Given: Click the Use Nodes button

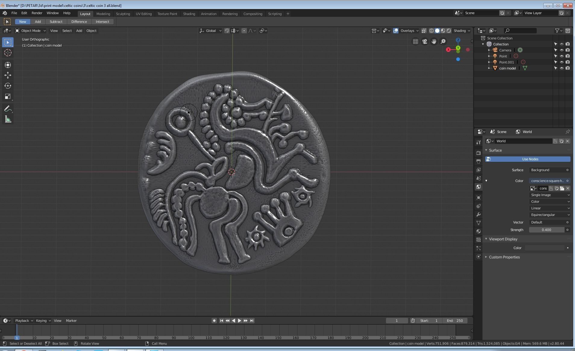Looking at the screenshot, I should pyautogui.click(x=528, y=159).
